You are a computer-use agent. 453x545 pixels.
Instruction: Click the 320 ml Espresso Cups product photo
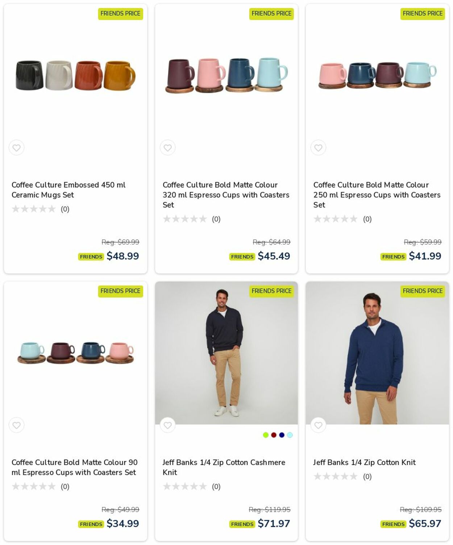pyautogui.click(x=226, y=76)
